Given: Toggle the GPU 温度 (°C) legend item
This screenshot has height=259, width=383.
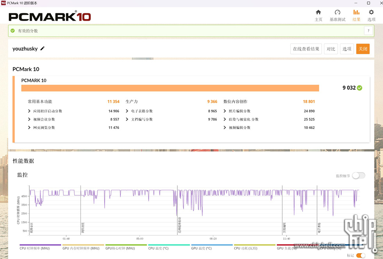Looking at the screenshot, I should point(212,247).
